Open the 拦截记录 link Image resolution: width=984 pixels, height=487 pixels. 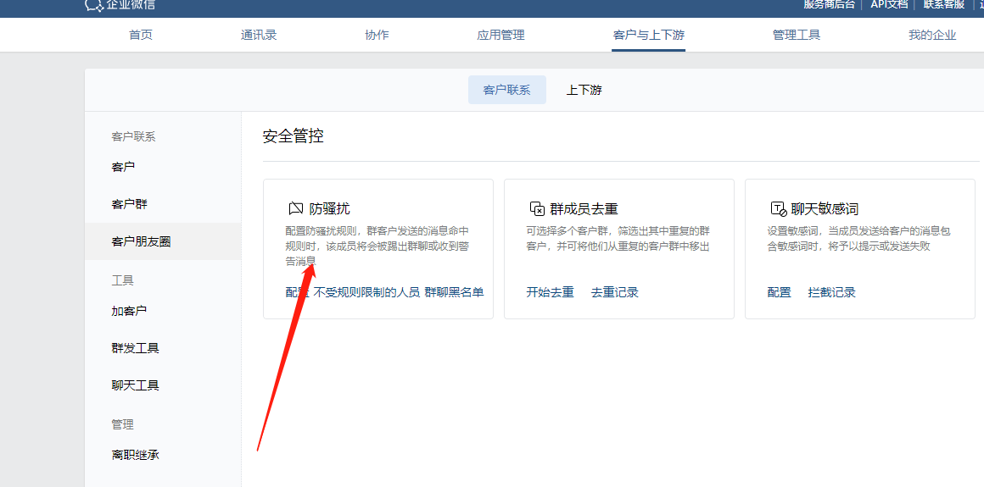(x=832, y=292)
